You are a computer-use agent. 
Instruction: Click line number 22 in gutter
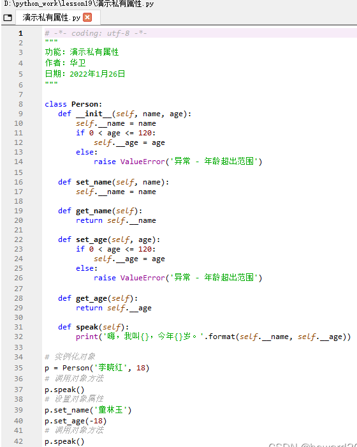point(18,239)
